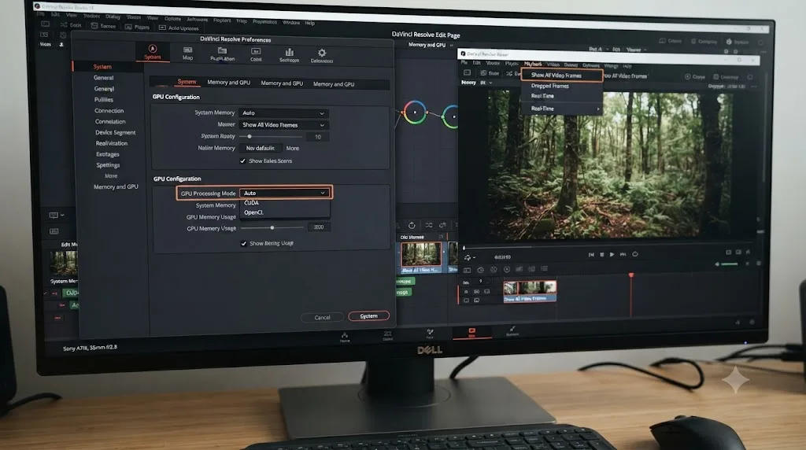Toggle the first video track lock icon
Screen dimensions: 806x450
pyautogui.click(x=466, y=292)
